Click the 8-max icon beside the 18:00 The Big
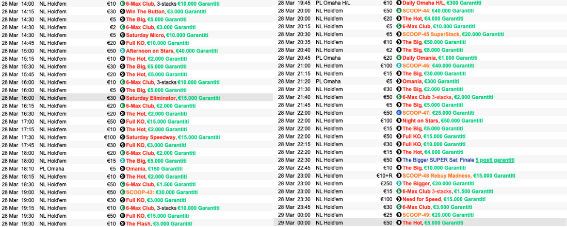 (x=122, y=161)
